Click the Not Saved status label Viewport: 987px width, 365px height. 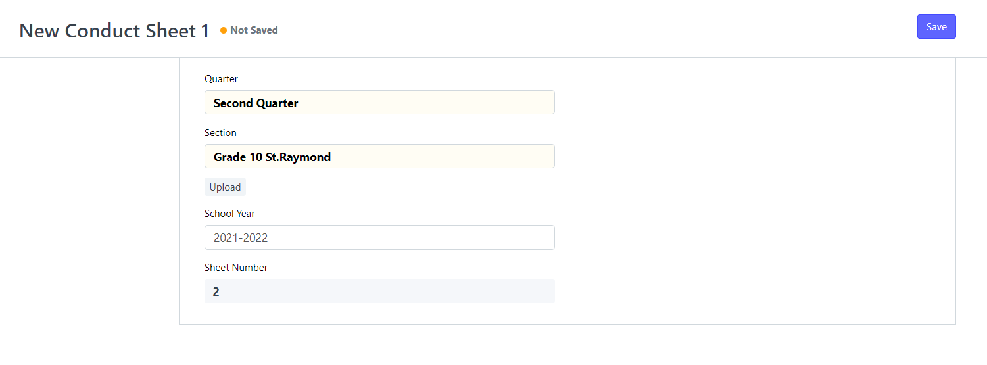tap(254, 30)
